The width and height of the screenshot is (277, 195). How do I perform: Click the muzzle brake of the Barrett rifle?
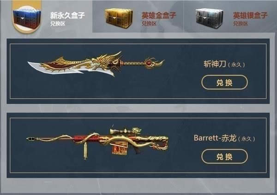tap(31, 139)
